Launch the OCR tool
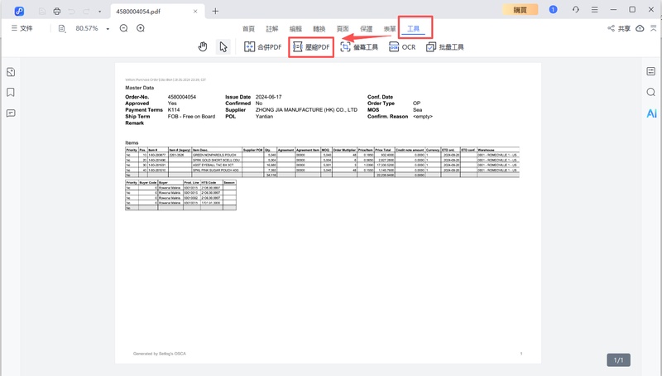Image resolution: width=662 pixels, height=376 pixels. (401, 47)
